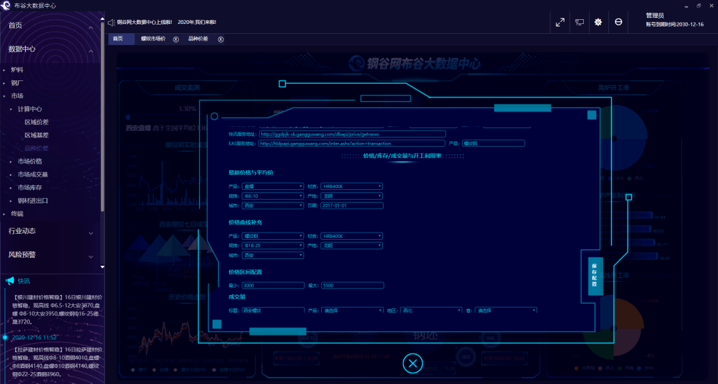Viewport: 718px width, 384px height.
Task: Open 产品 dropdown under 价格曲线补充
Action: coord(273,236)
